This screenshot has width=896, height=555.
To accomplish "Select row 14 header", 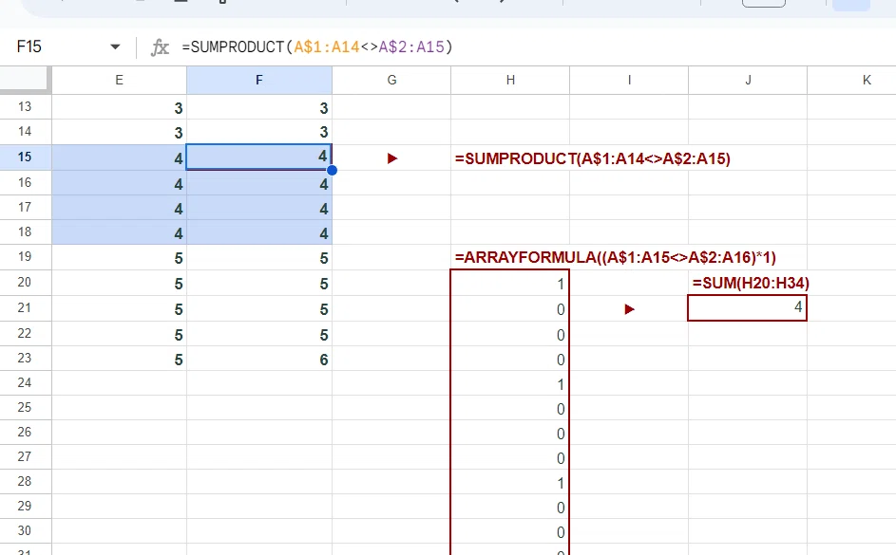I will coord(25,132).
